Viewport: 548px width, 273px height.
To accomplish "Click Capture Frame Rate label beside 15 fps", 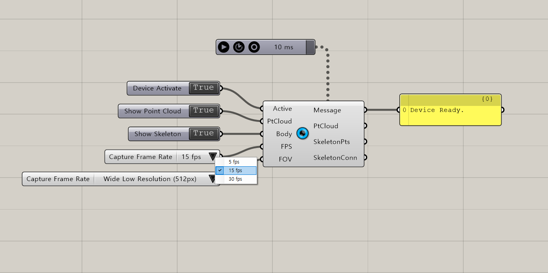I will 141,157.
